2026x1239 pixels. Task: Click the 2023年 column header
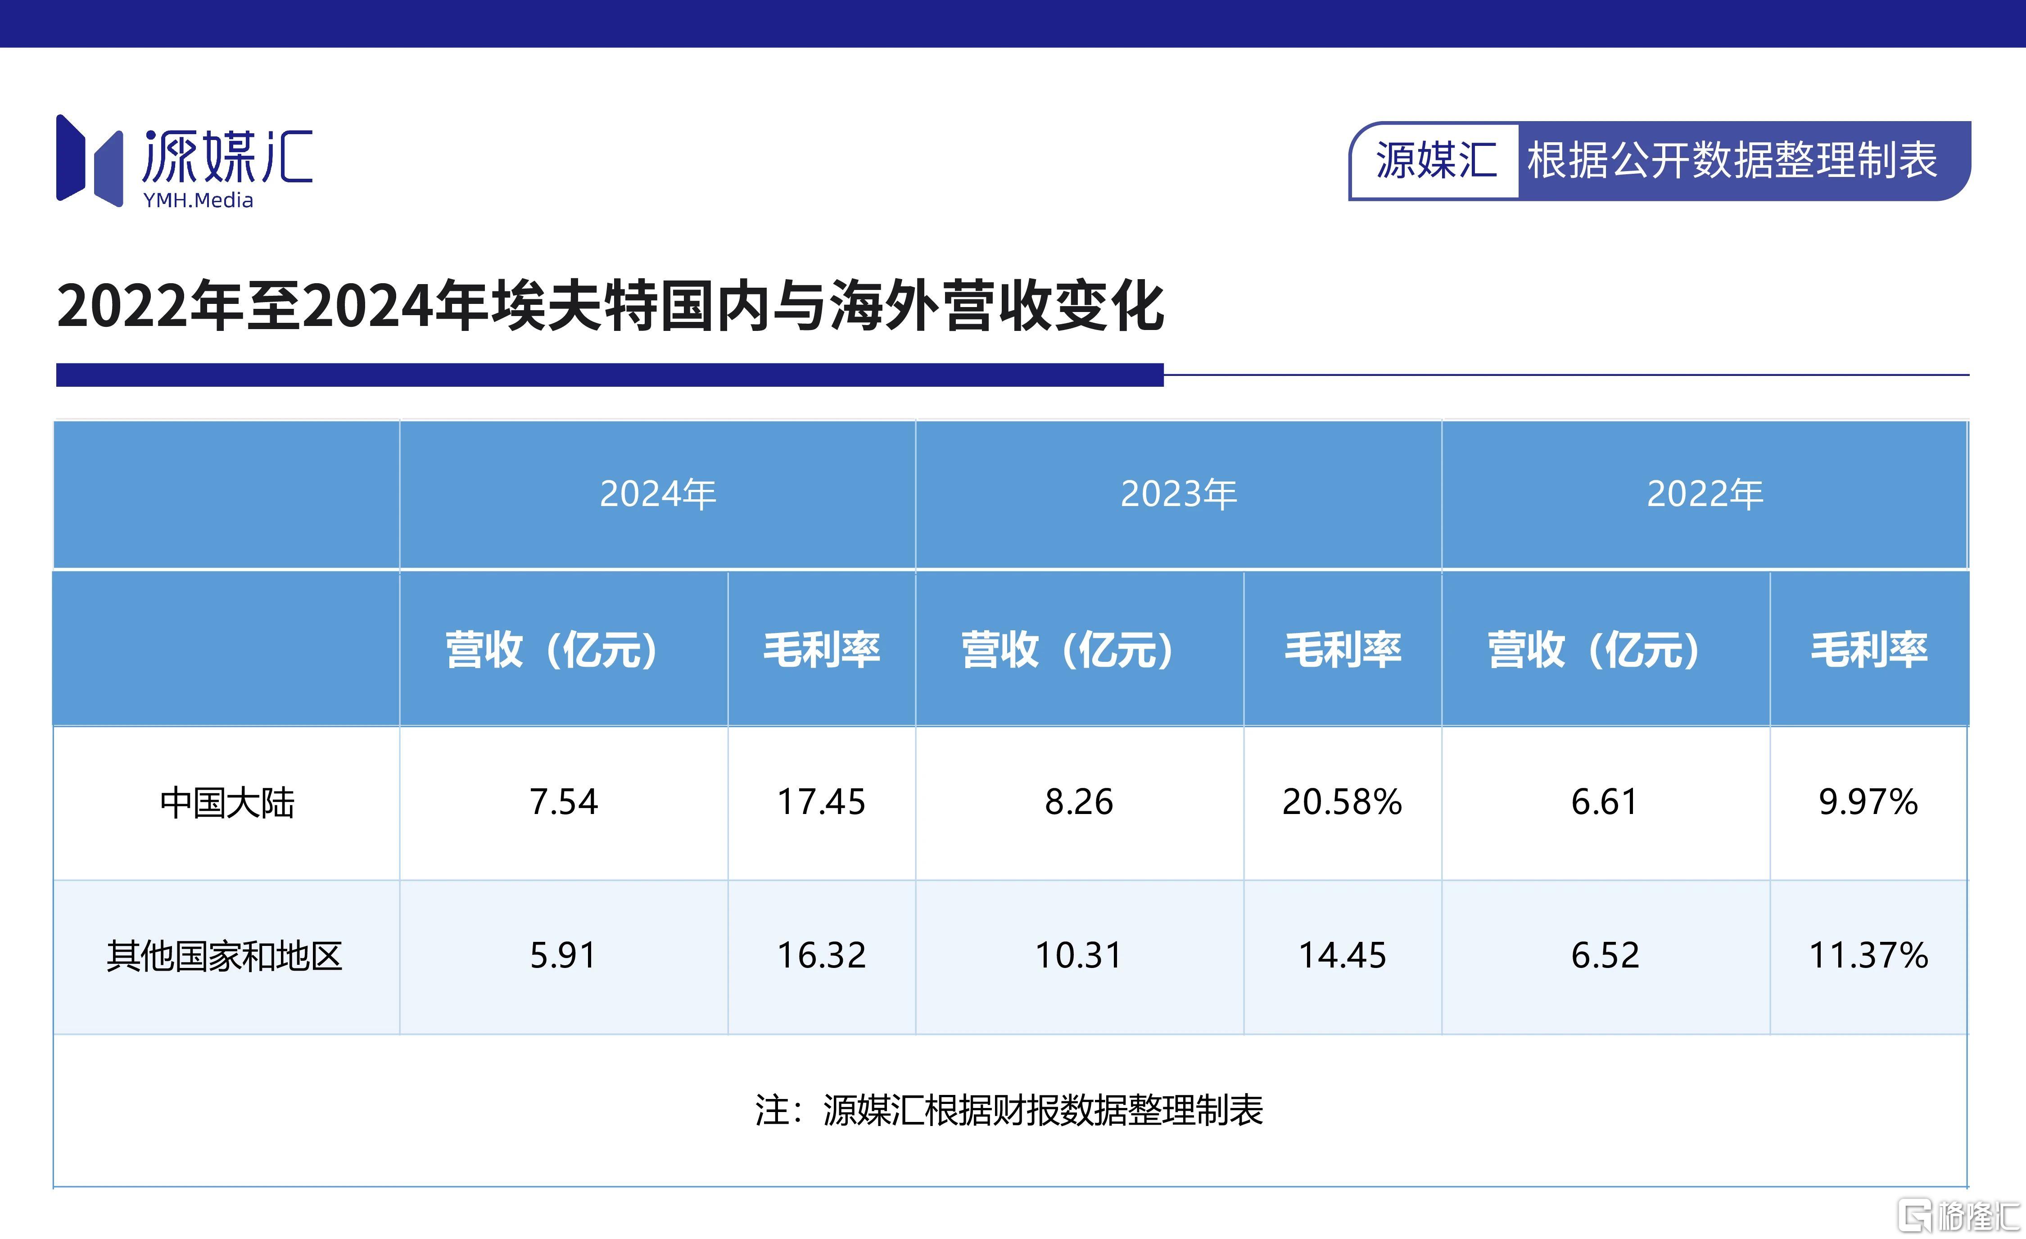point(1178,494)
